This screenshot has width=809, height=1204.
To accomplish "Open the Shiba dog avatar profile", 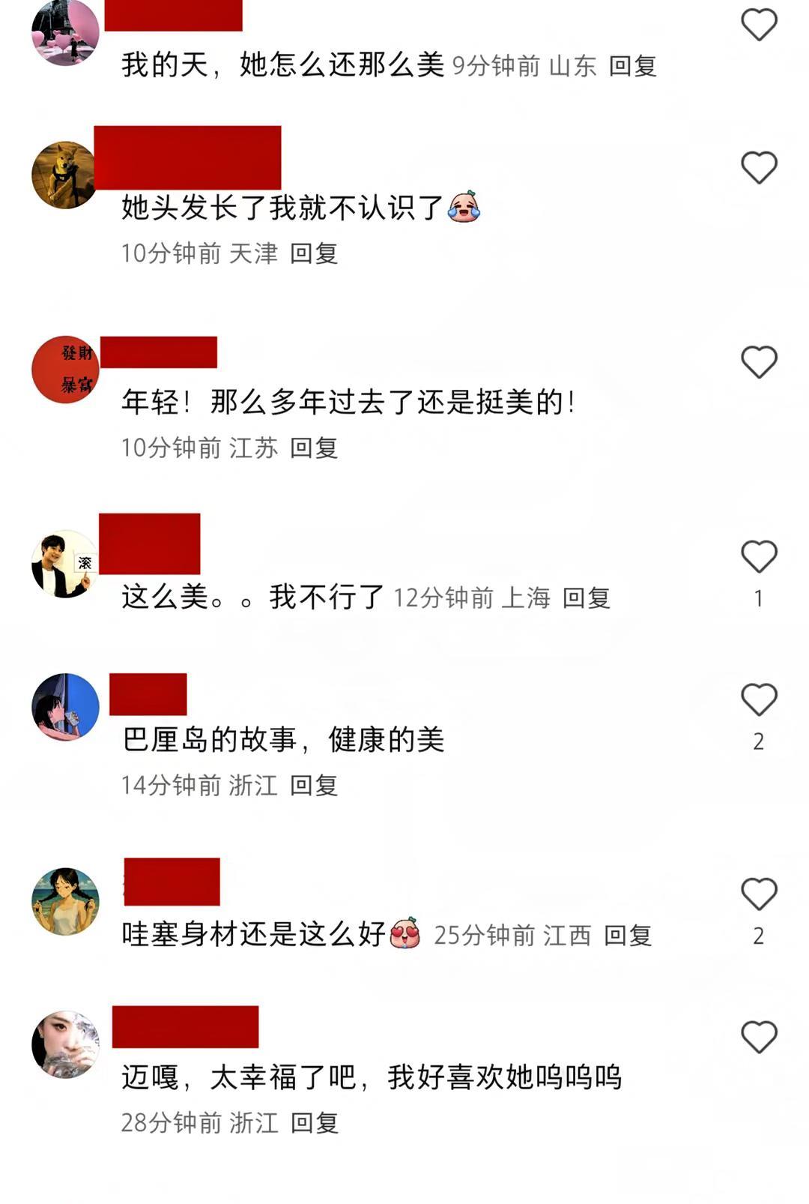I will 64,175.
